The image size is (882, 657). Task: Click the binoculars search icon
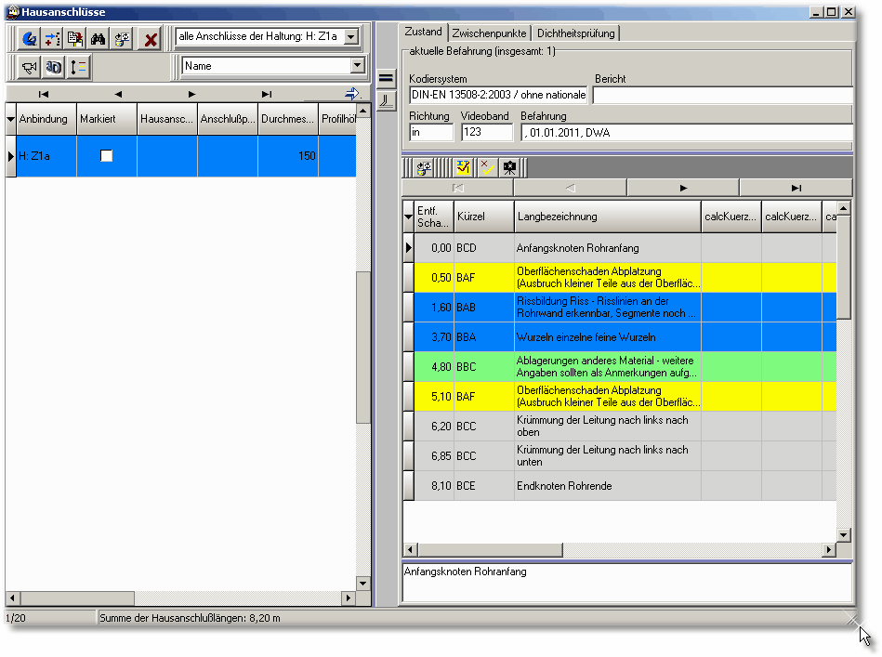[x=98, y=39]
